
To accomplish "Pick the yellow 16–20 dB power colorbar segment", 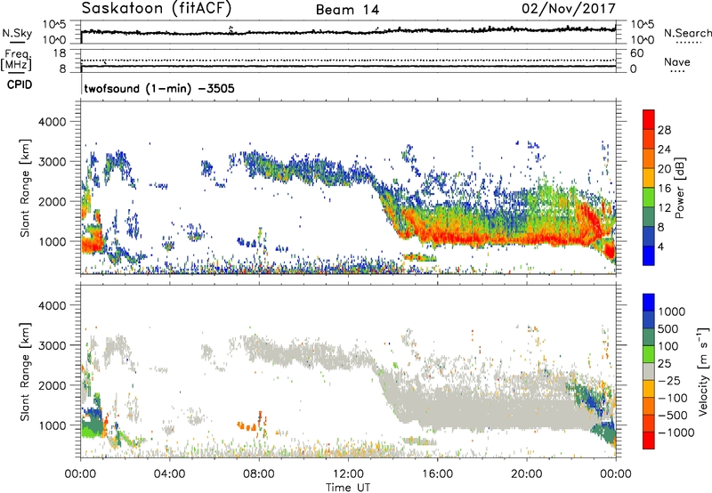I will [649, 178].
